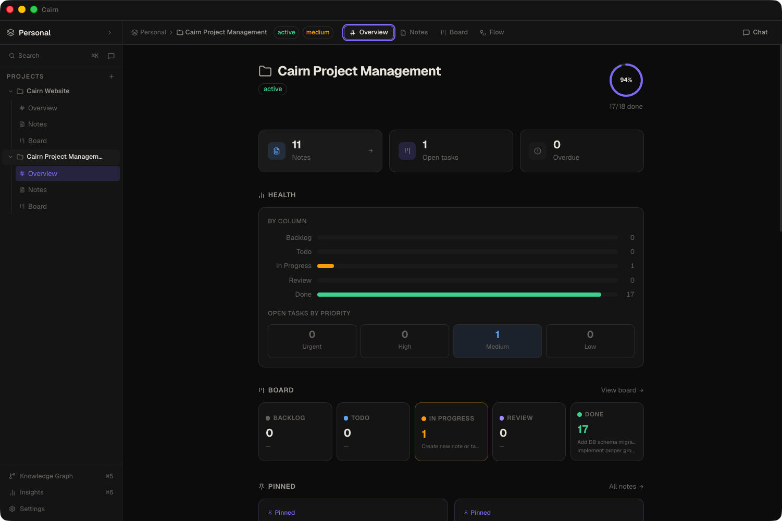Open the Chat panel button

coord(755,32)
